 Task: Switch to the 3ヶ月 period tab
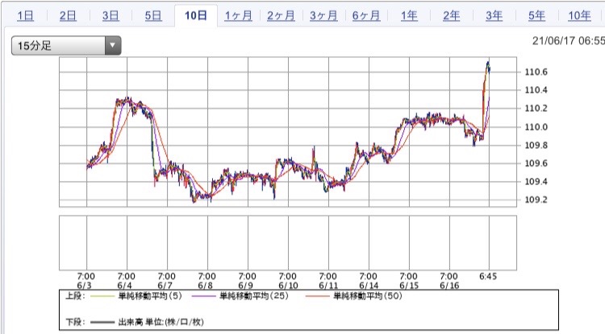(x=323, y=16)
